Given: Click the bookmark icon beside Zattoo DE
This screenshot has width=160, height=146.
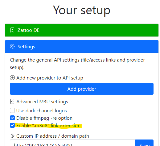Looking at the screenshot, I should click(12, 30).
